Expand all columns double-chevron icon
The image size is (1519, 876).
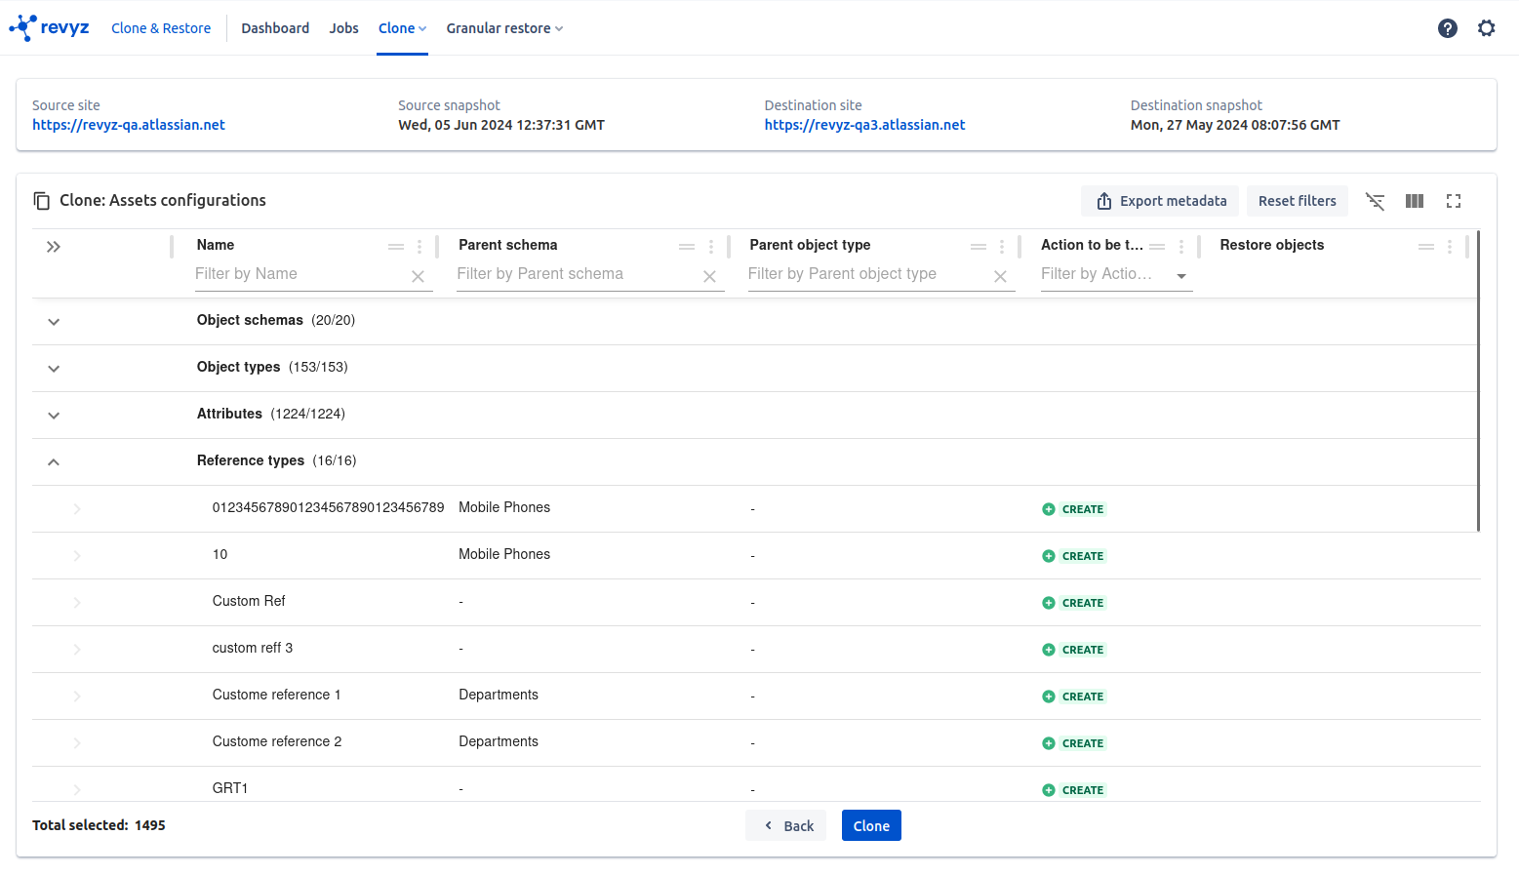click(x=54, y=247)
